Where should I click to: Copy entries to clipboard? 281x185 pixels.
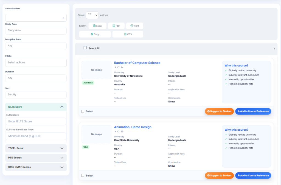pyautogui.click(x=95, y=34)
